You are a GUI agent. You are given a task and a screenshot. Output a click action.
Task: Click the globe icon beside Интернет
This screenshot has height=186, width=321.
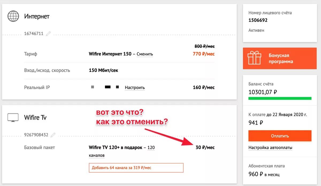(13, 16)
